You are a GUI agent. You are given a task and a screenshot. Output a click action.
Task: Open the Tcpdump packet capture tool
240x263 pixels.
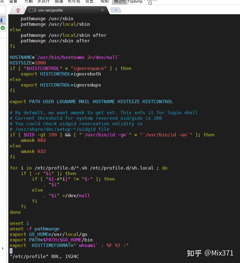(135, 2)
